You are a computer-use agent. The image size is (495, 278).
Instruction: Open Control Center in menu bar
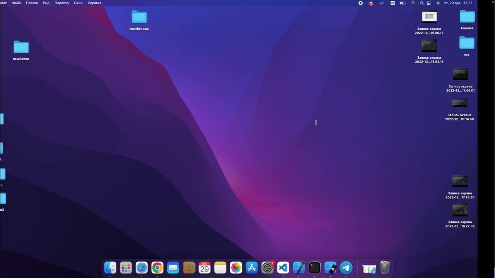429,3
